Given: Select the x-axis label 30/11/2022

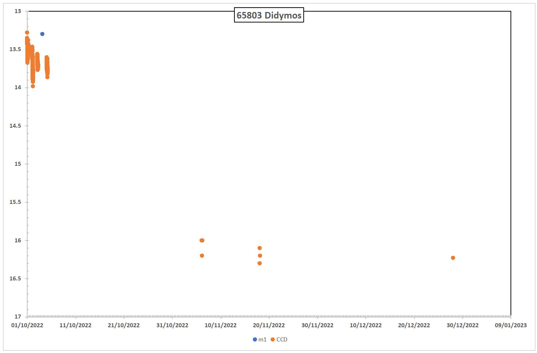Looking at the screenshot, I should point(317,325).
